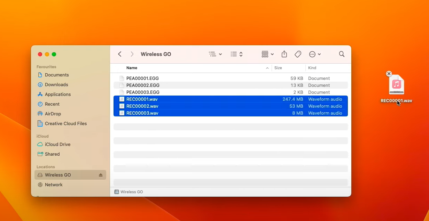Select Wireless GO under Locations
This screenshot has height=221, width=429.
point(70,175)
